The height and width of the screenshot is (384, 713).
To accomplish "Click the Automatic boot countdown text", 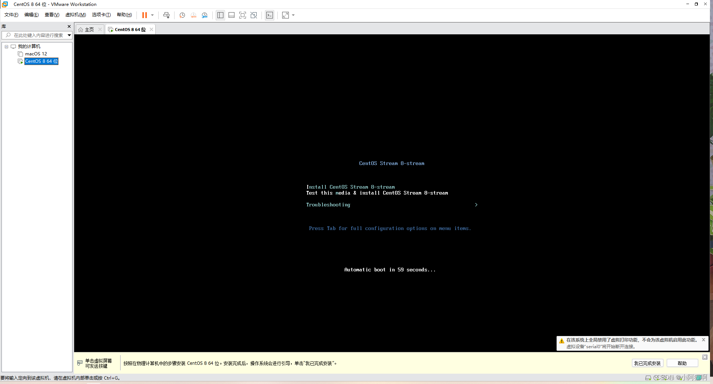I will click(x=390, y=270).
